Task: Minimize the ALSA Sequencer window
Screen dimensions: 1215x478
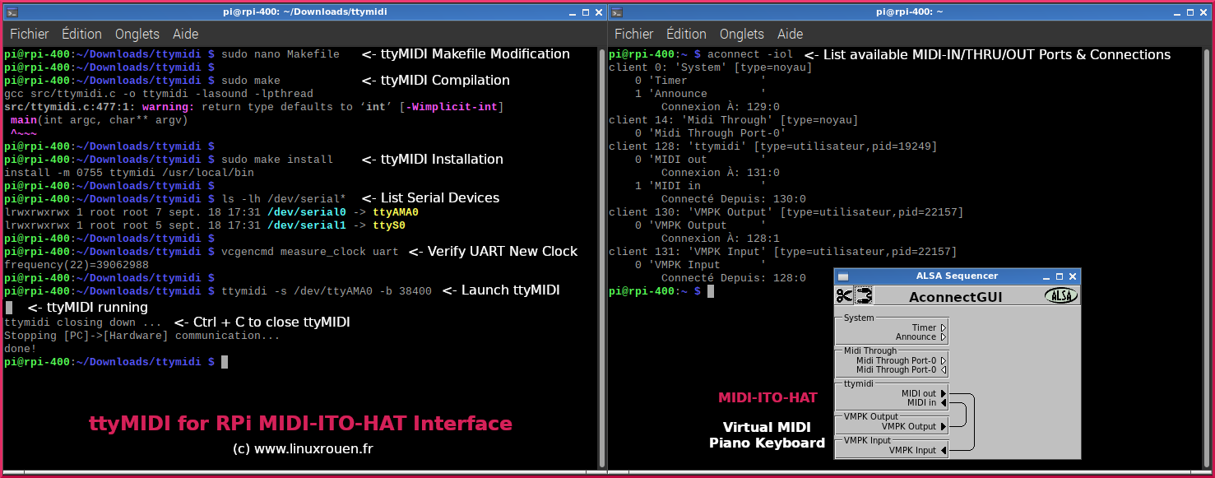Action: point(1047,276)
